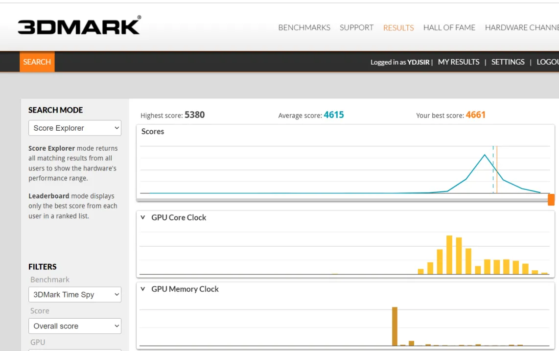Open the 3DMark Time Spy benchmark dropdown

pyautogui.click(x=75, y=295)
